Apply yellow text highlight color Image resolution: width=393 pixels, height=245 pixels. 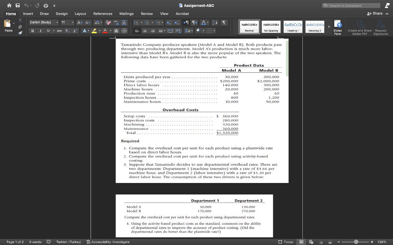click(x=94, y=31)
